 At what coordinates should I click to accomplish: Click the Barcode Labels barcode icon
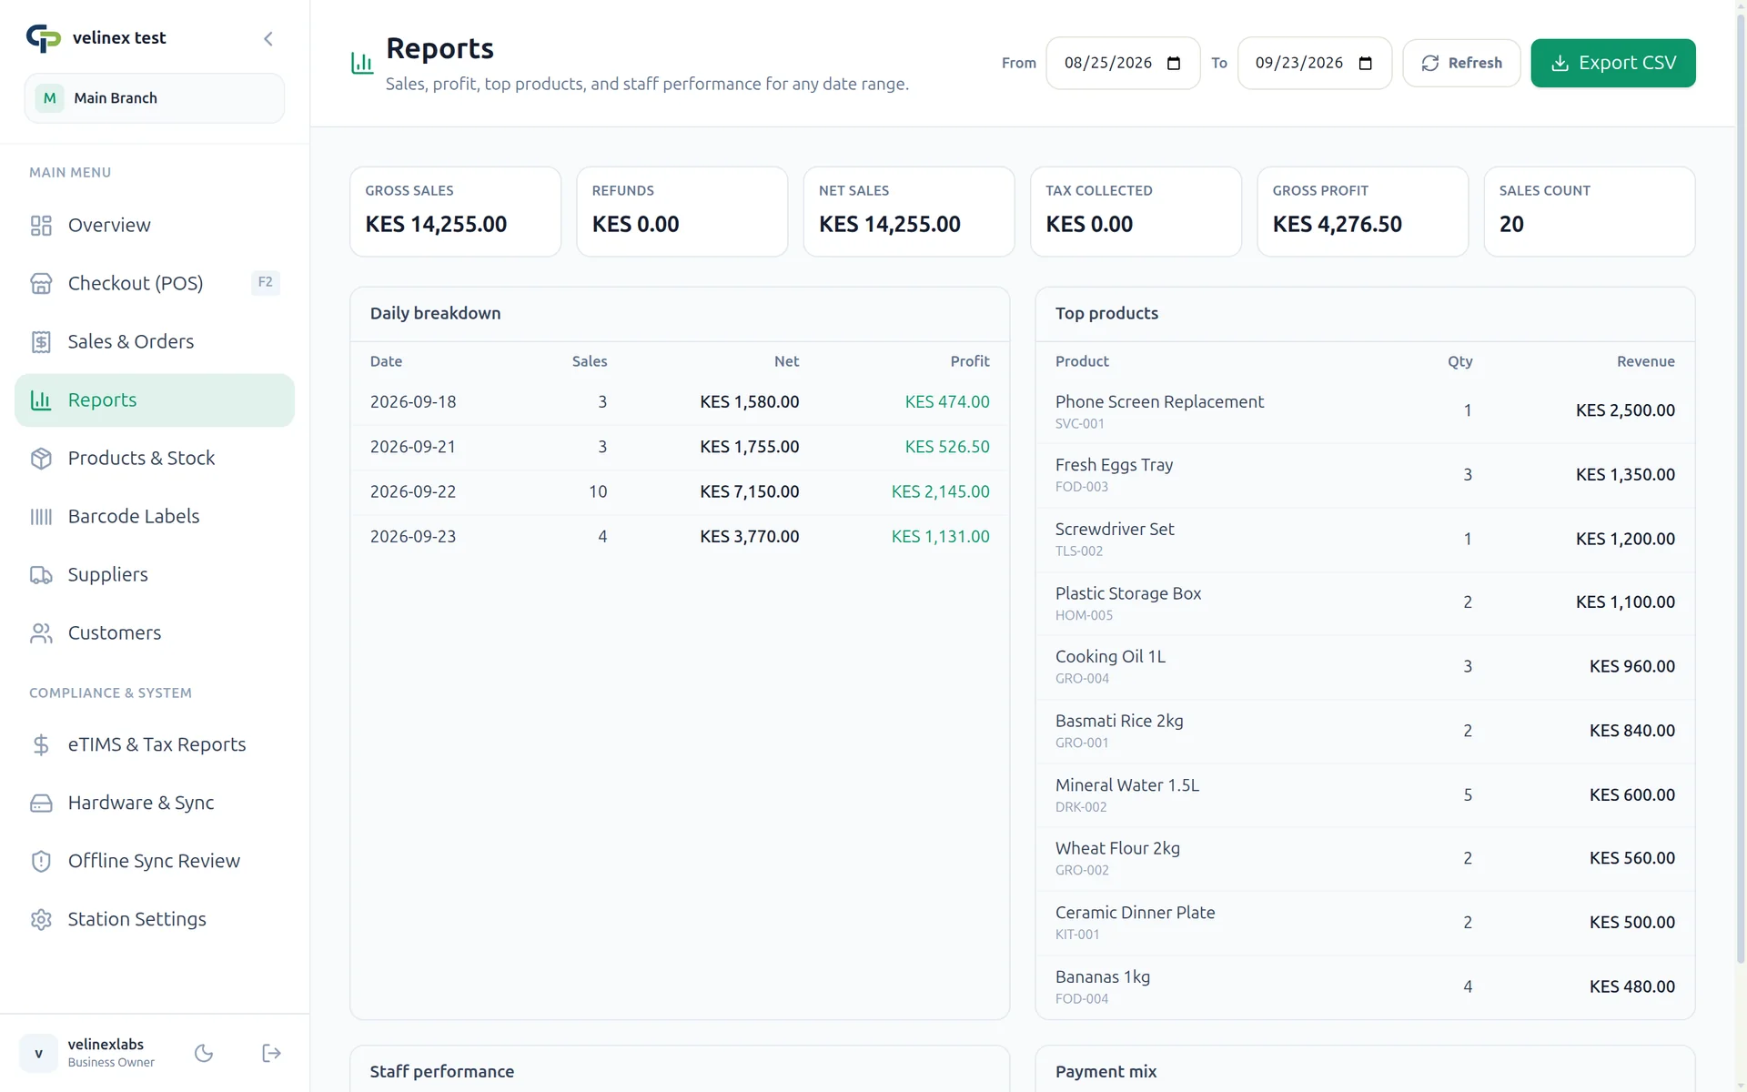click(x=41, y=517)
